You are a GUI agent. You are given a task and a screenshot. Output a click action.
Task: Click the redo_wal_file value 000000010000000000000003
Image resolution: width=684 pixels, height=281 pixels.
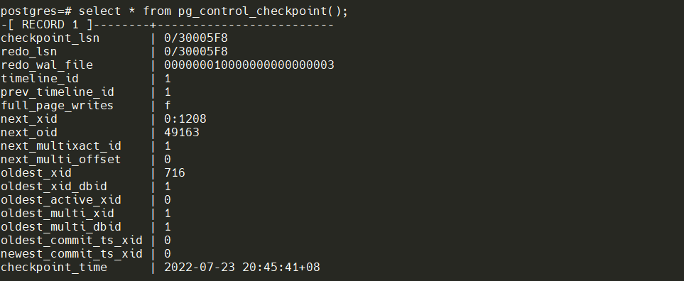249,65
